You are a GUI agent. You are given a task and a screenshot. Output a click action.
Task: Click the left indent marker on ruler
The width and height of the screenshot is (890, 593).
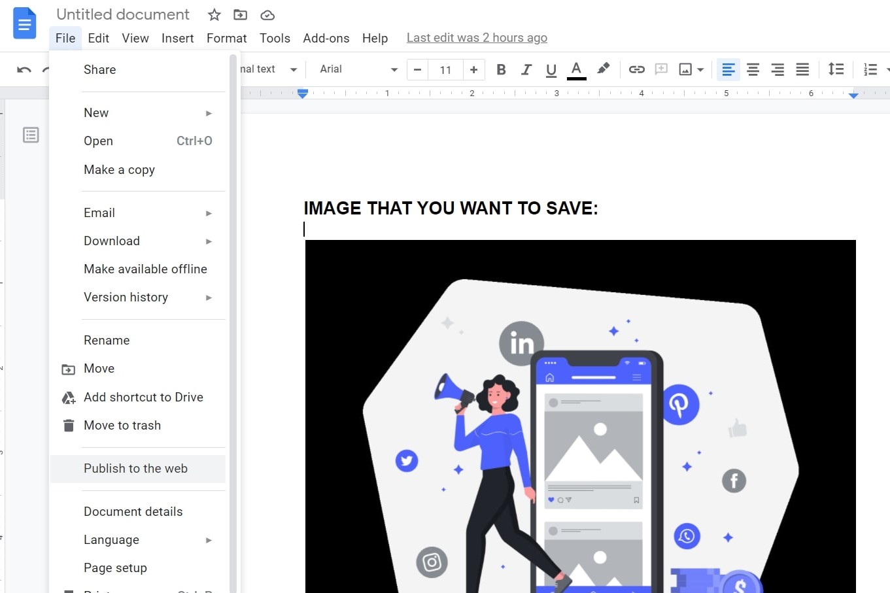pos(302,94)
